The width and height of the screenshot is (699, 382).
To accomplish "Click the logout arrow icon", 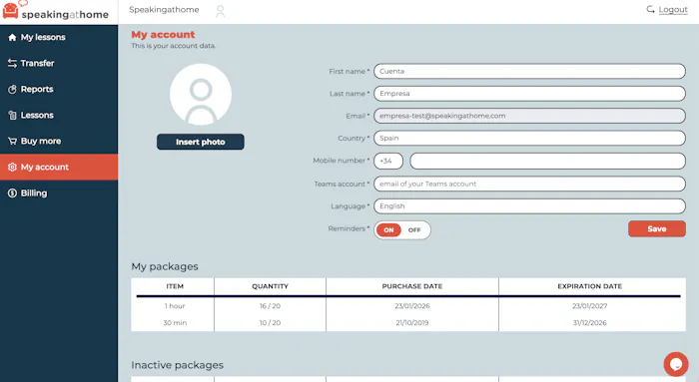I will (650, 9).
